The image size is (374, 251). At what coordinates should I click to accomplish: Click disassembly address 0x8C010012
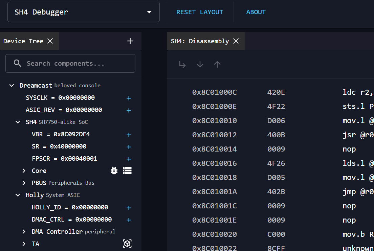[215, 135]
